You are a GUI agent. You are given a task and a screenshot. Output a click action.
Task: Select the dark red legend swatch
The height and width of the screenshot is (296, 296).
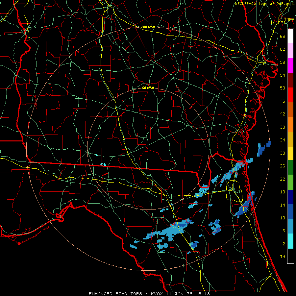tap(290, 80)
